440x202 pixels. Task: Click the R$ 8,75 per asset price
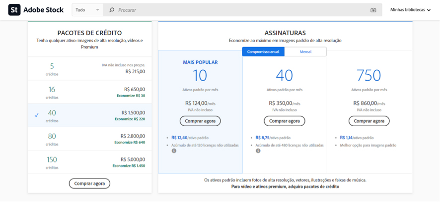pyautogui.click(x=263, y=138)
